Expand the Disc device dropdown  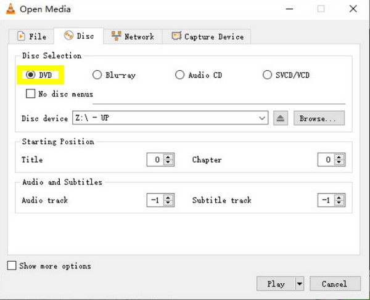pos(262,118)
